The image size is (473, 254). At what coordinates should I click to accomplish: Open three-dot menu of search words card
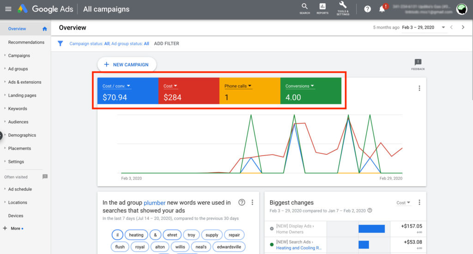pos(253,202)
